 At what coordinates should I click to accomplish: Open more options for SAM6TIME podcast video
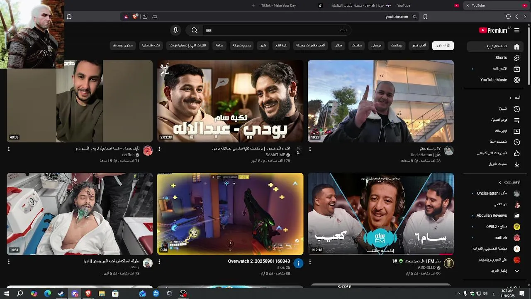point(159,149)
